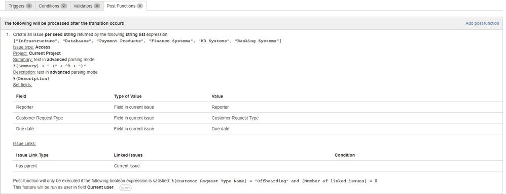
Task: Click the %{Summary} expression line
Action: [50, 66]
